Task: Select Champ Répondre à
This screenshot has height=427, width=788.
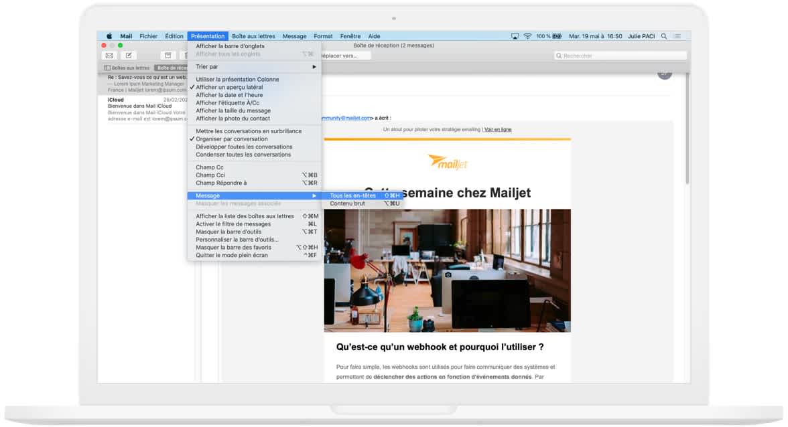Action: click(254, 183)
